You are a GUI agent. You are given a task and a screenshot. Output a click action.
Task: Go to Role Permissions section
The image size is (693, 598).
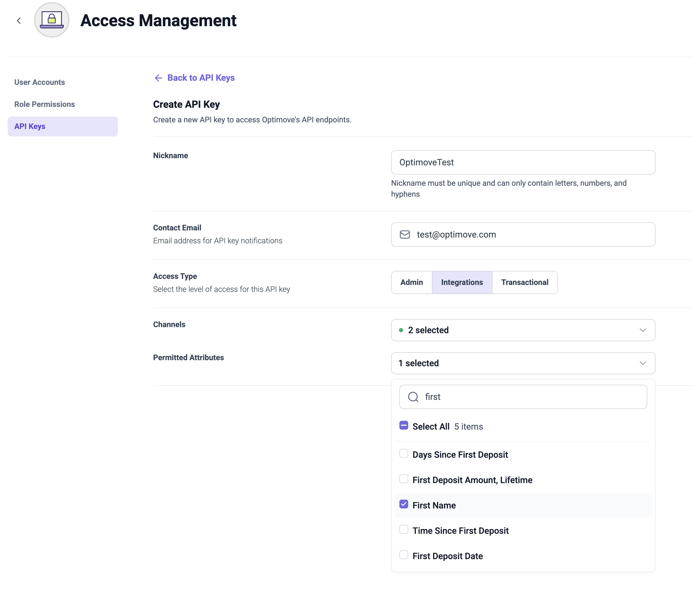[45, 104]
